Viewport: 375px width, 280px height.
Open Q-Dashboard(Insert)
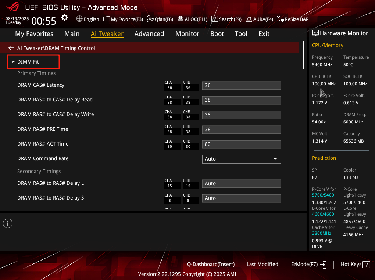pyautogui.click(x=211, y=264)
